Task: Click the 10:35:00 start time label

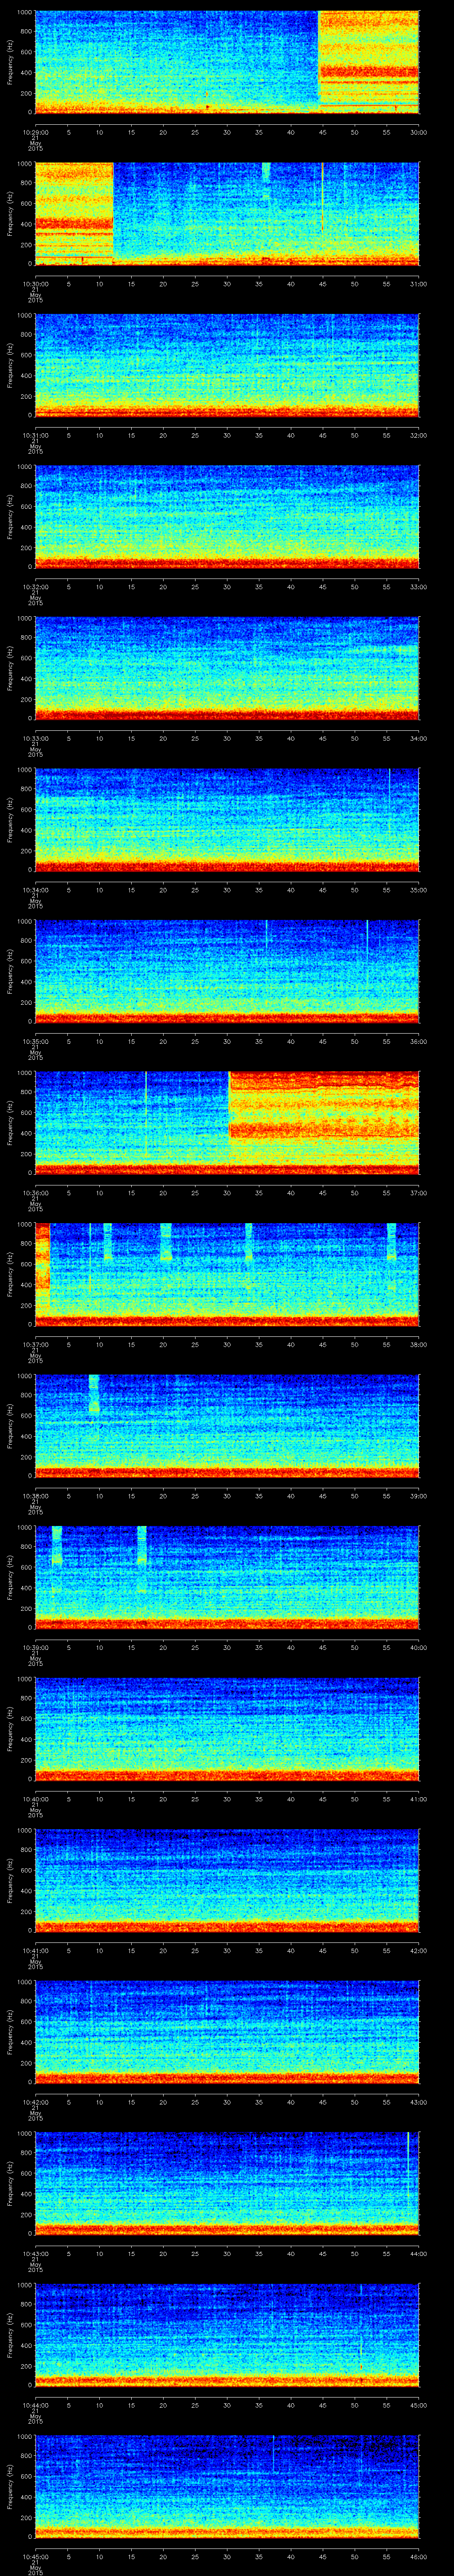Action: pos(35,1041)
